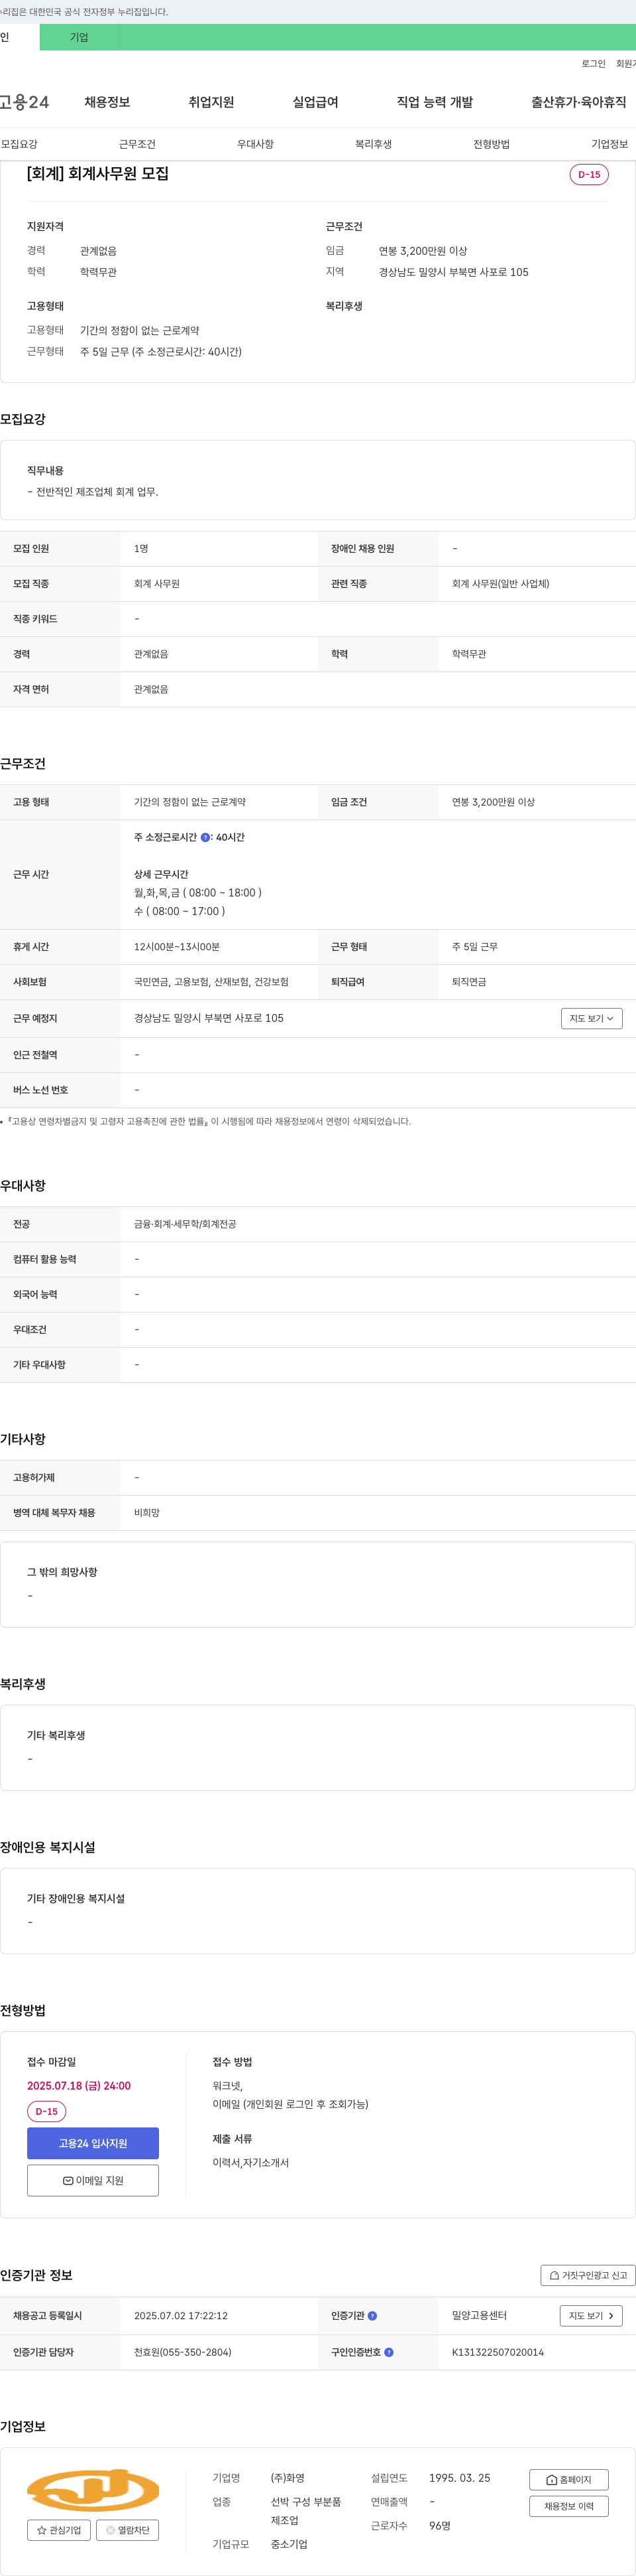Select the 관련 직종 value 회계 사무원(일반 사업체)
The image size is (636, 2576).
click(500, 584)
